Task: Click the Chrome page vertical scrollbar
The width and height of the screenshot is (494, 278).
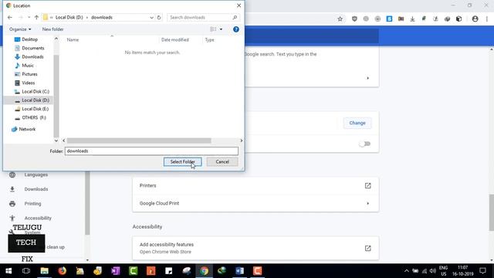Action: click(x=491, y=213)
